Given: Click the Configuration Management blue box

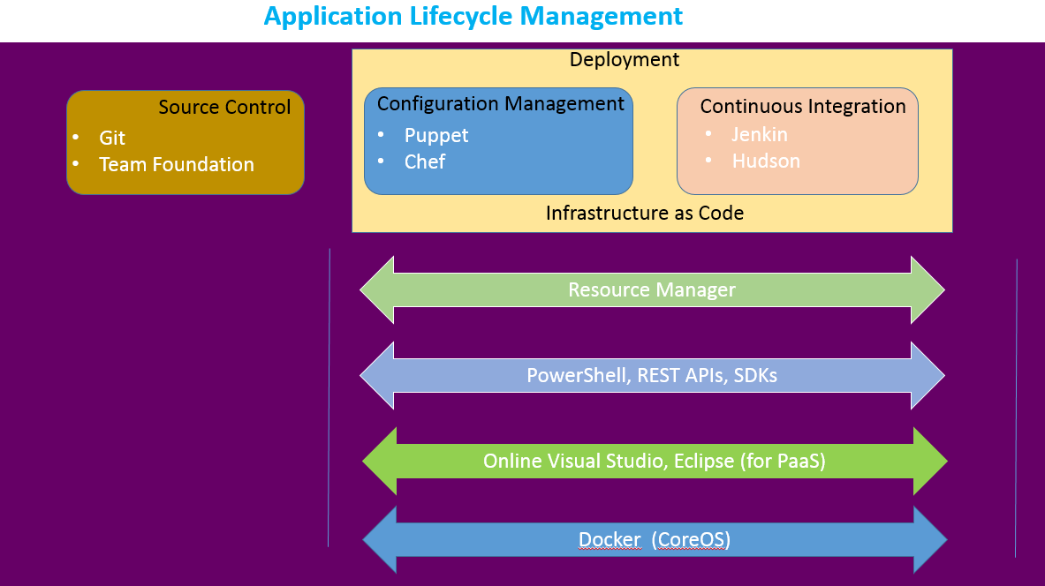Looking at the screenshot, I should coord(498,141).
